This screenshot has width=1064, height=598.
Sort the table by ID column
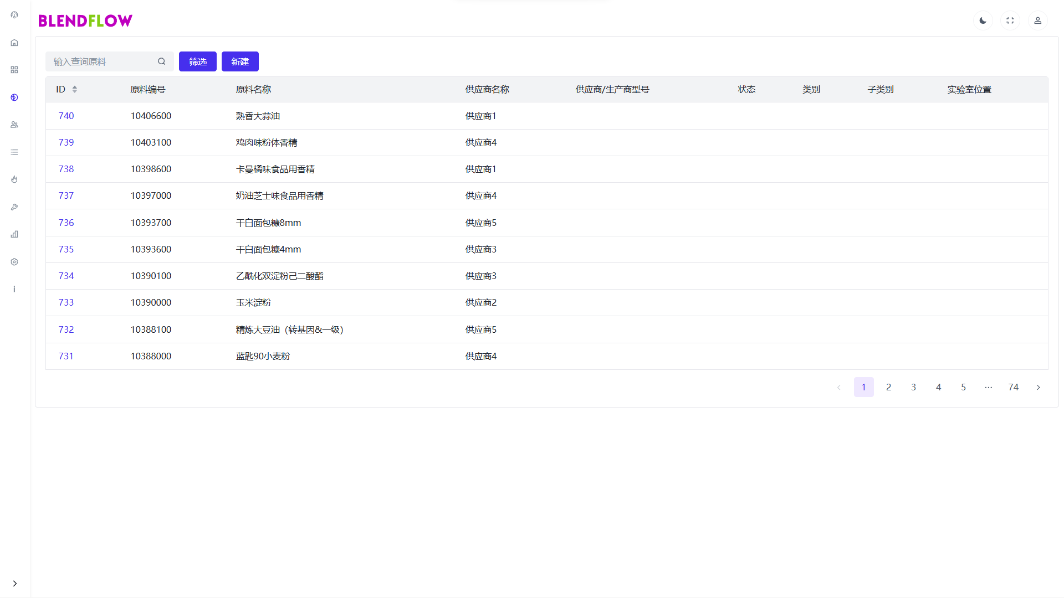pyautogui.click(x=74, y=89)
